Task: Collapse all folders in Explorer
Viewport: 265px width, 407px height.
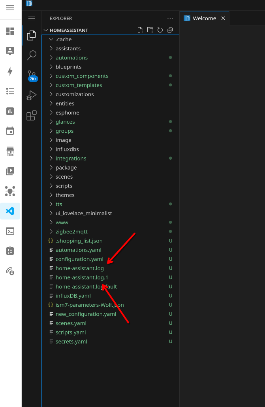Action: tap(170, 30)
